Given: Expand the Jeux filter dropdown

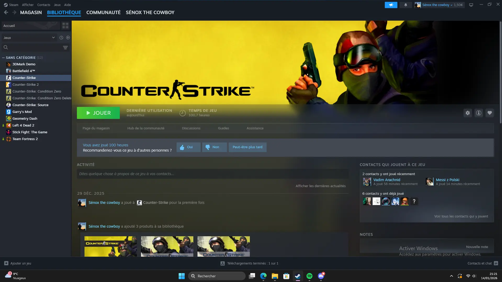Looking at the screenshot, I should (29, 38).
